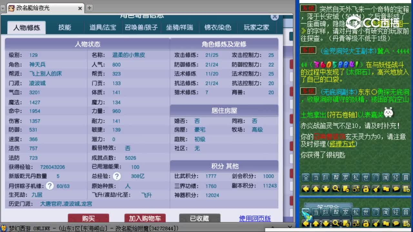Click the magnifier icon in lower chat toolbar

tap(336, 223)
